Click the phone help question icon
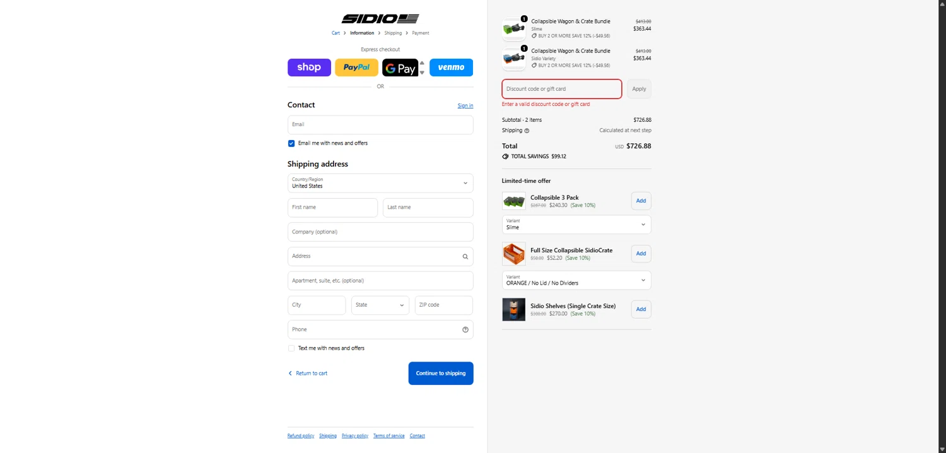 (465, 329)
